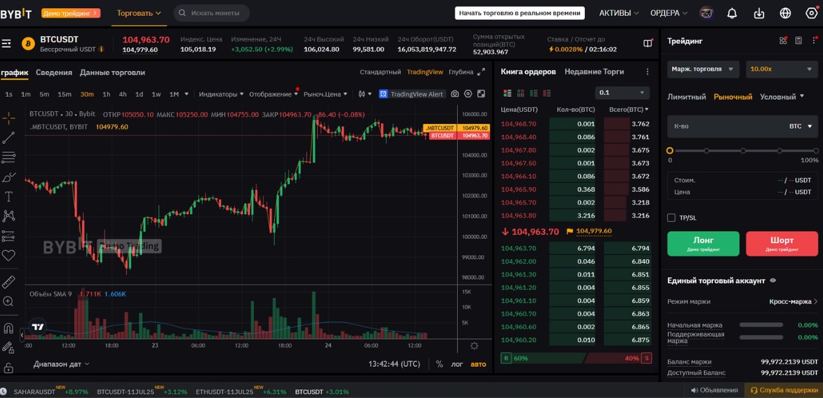This screenshot has width=823, height=398.
Task: Switch to the Недавние Торги tab
Action: pyautogui.click(x=594, y=71)
